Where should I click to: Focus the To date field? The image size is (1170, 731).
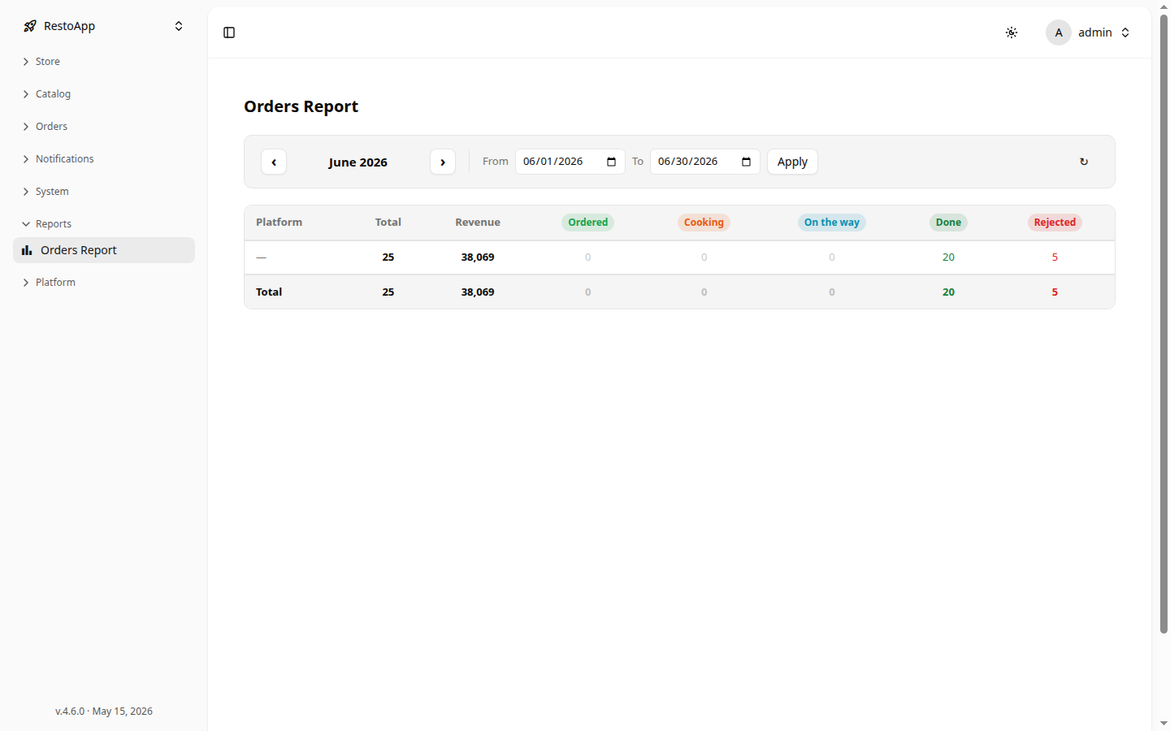(705, 162)
